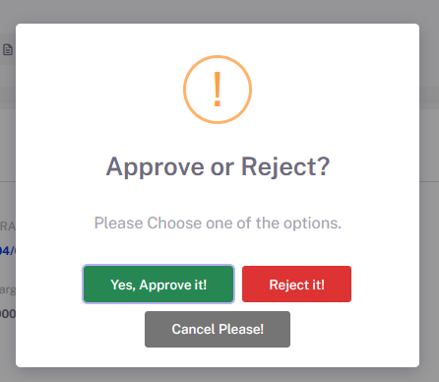Image resolution: width=439 pixels, height=382 pixels.
Task: Open the partially hidden blue link at left edge
Action: [8, 251]
